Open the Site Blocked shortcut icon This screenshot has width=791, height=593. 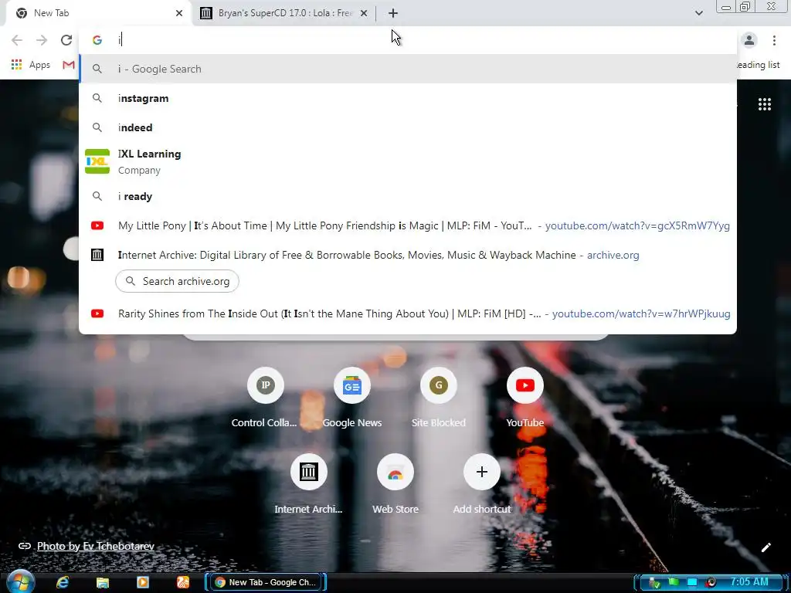pos(439,385)
